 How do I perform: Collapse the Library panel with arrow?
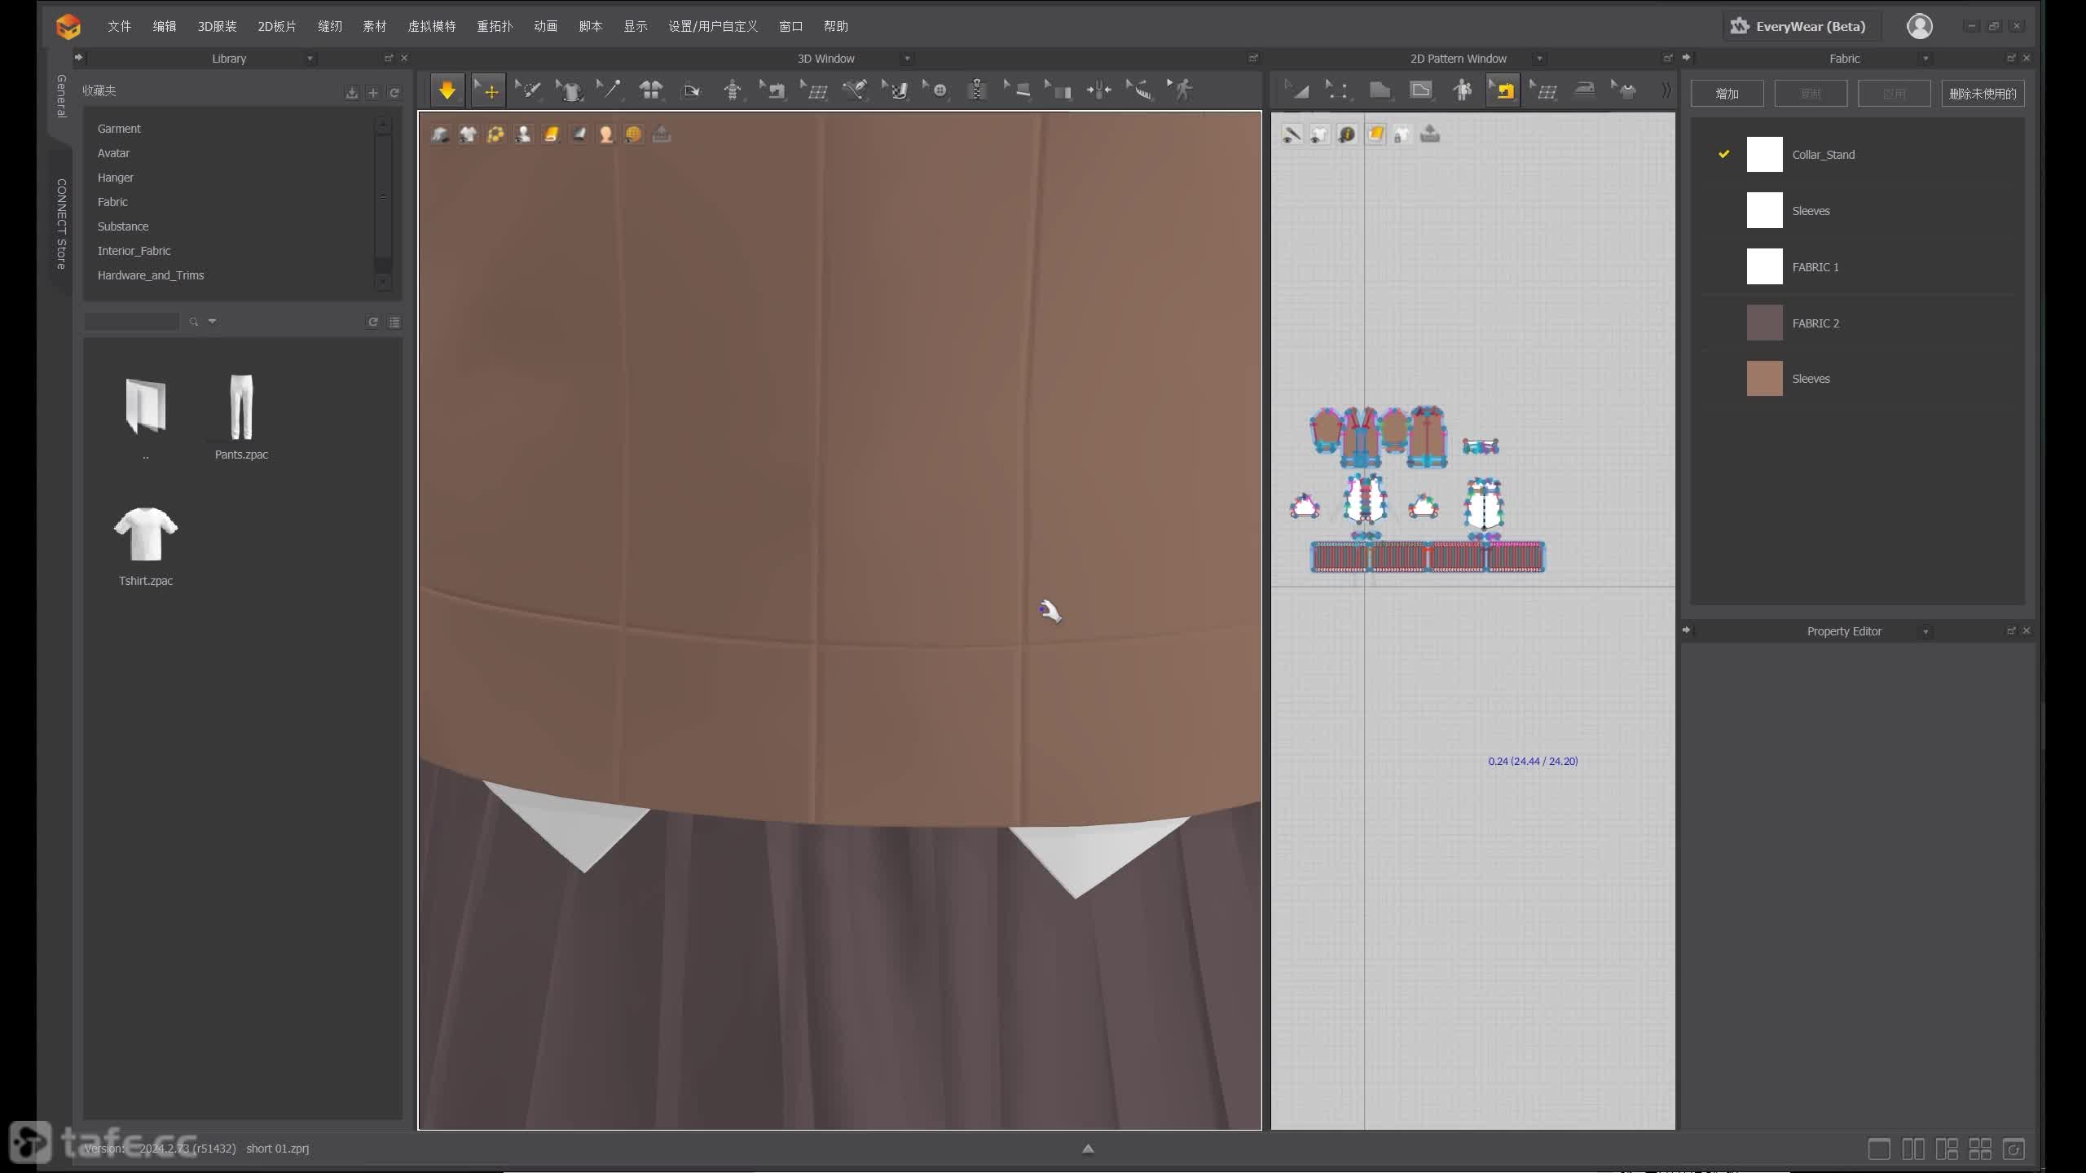coord(78,57)
